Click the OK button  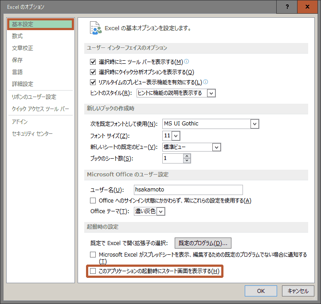[x=261, y=291]
